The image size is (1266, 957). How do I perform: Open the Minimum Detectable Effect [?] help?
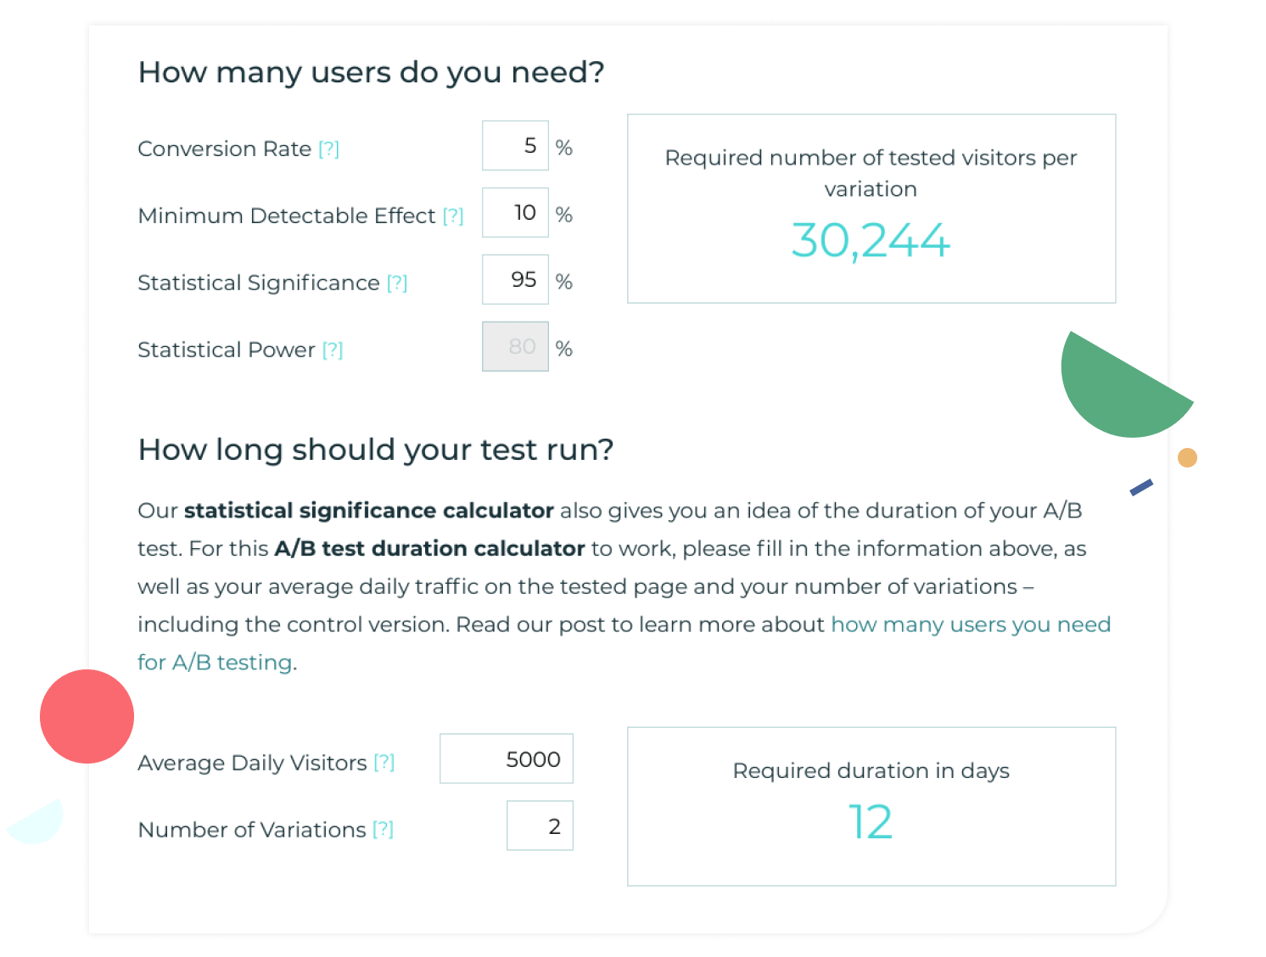(453, 216)
